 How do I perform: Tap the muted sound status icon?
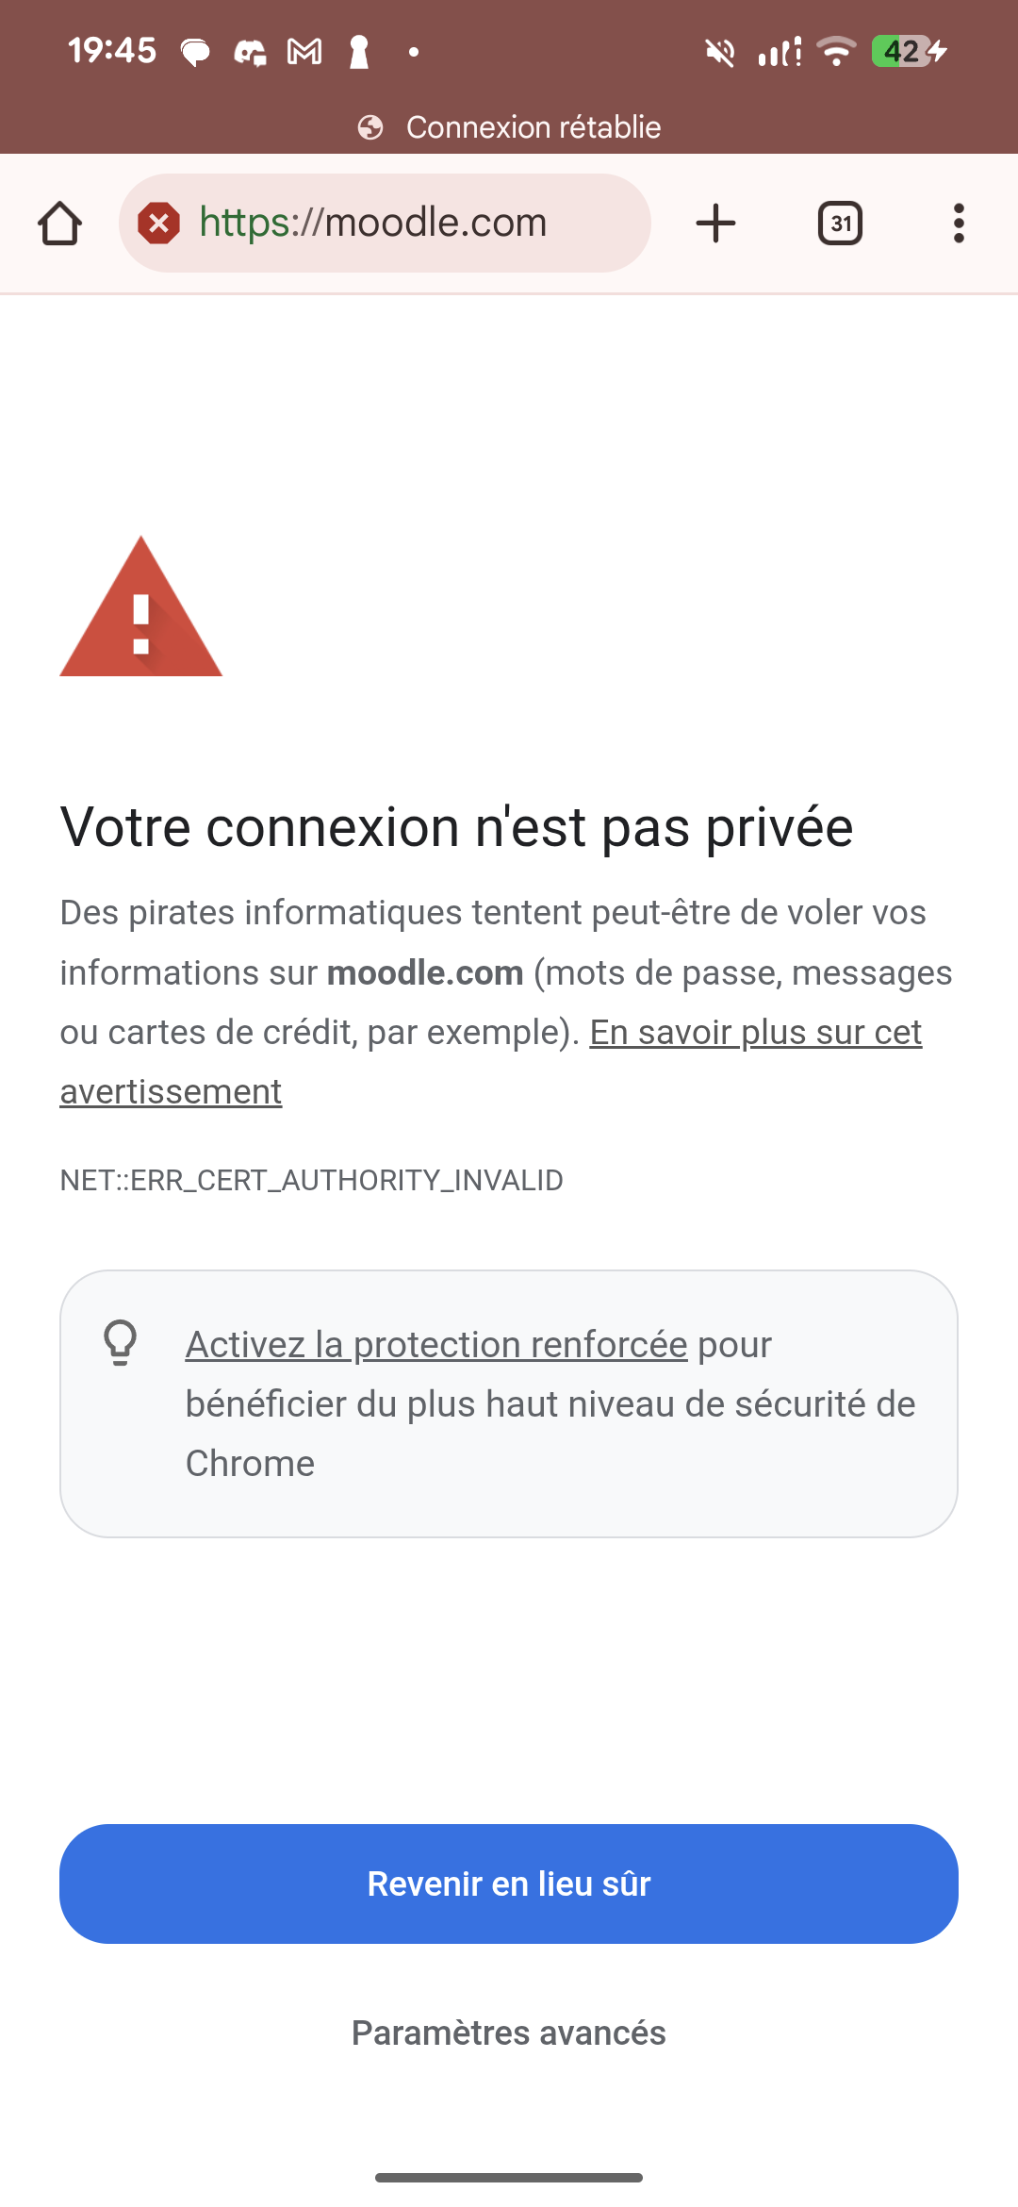pos(720,52)
